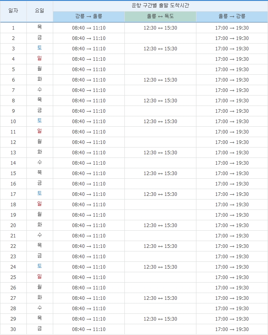Select the 울릉 ↔ 독도 header cell
The height and width of the screenshot is (335, 268).
(x=160, y=16)
